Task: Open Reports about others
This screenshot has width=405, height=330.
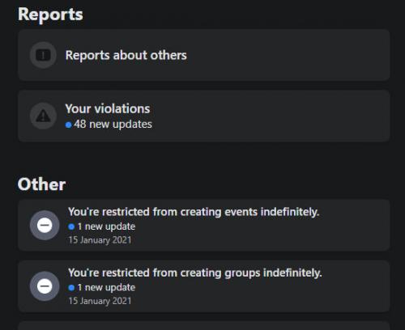Action: (x=204, y=55)
